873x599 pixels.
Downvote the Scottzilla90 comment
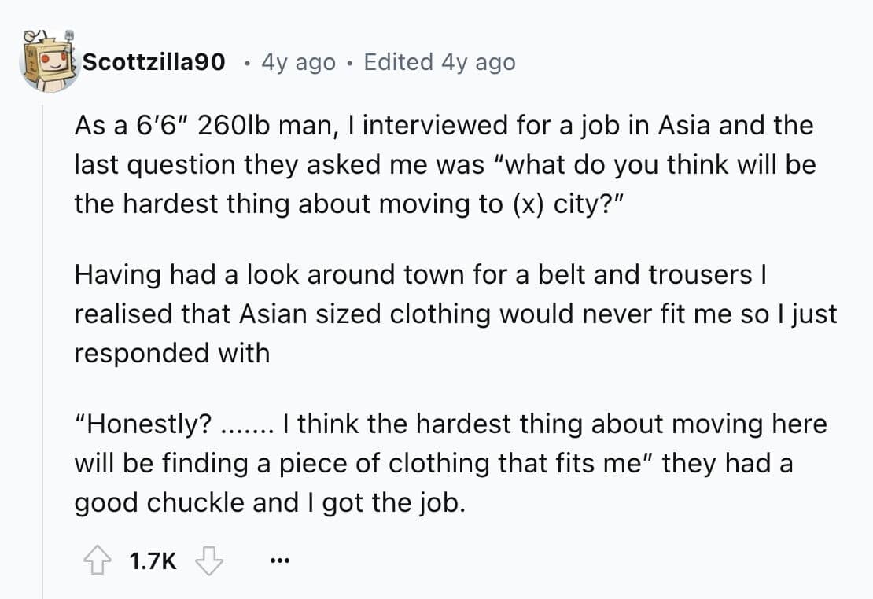point(208,561)
